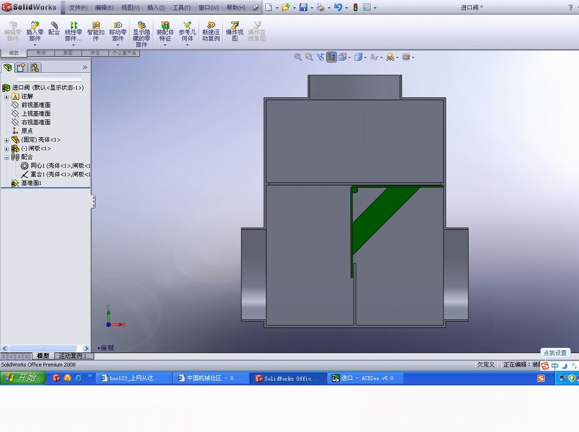
Task: Click the Rebuild traffic light icon
Action: [x=355, y=7]
